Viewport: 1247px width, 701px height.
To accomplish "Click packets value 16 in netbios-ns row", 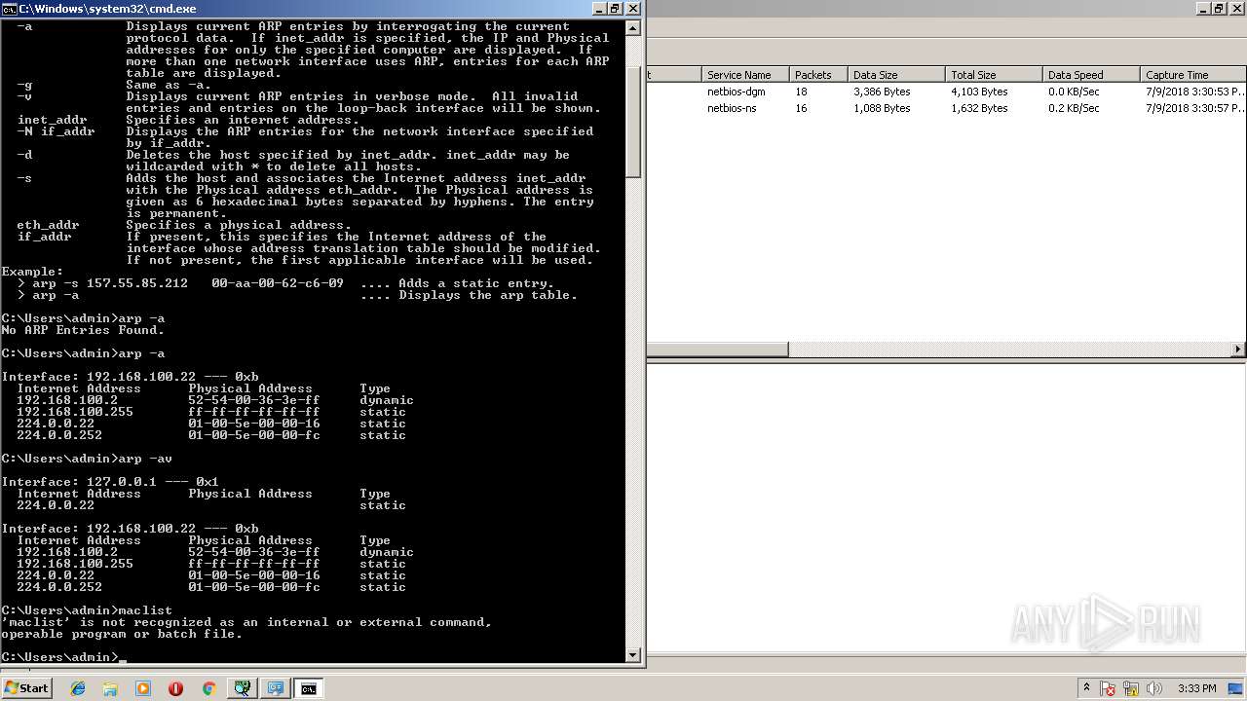I will coord(801,108).
